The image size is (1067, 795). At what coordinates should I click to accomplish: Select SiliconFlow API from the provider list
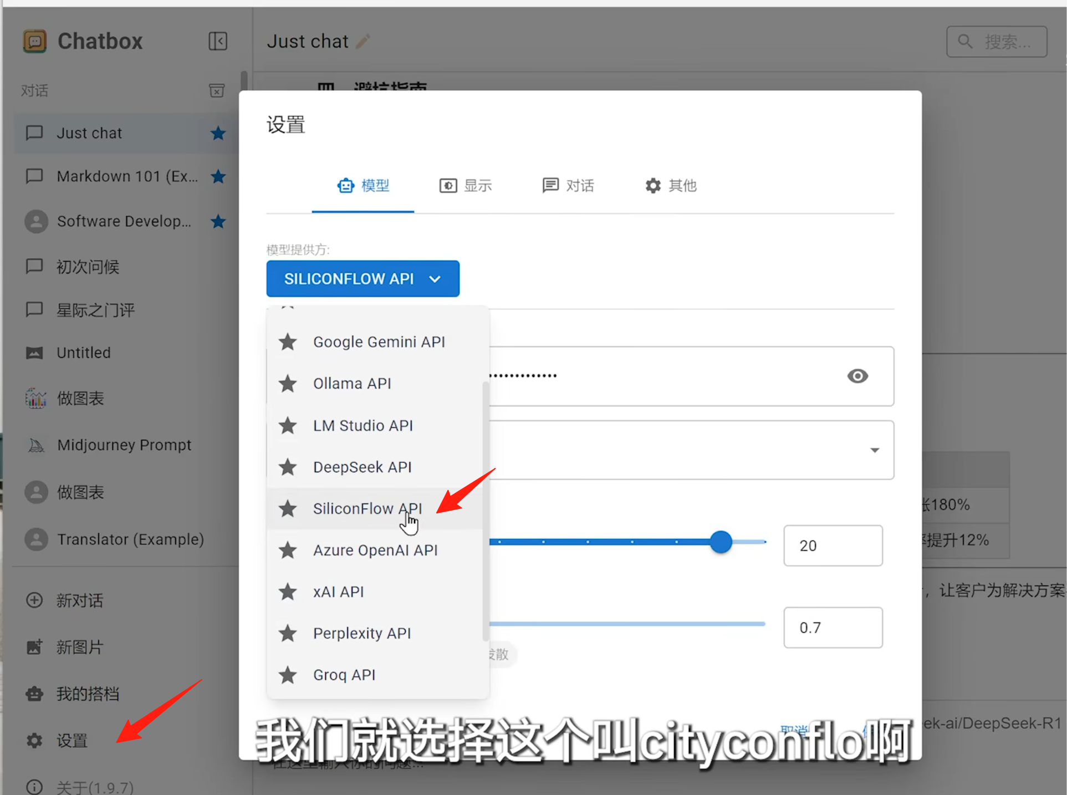(367, 508)
